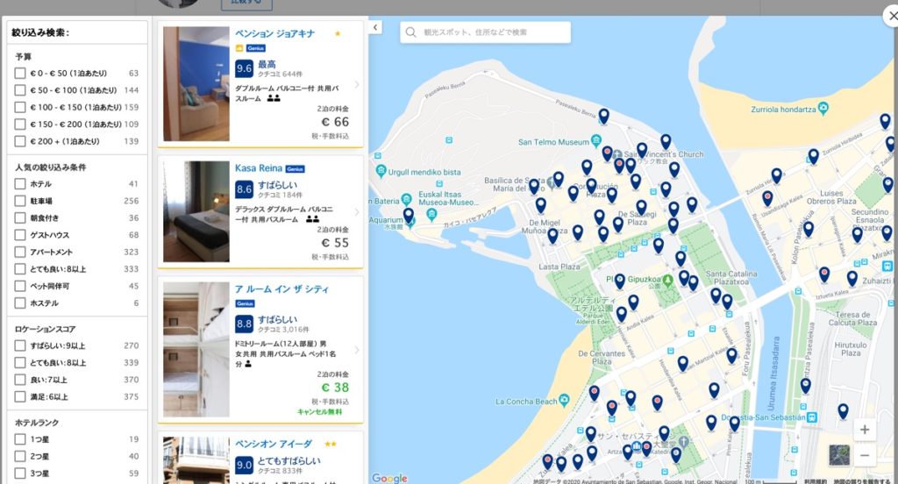Viewport: 898px width, 484px height.
Task: Open the ペンション ジョアキナ hotel link
Action: tap(274, 34)
